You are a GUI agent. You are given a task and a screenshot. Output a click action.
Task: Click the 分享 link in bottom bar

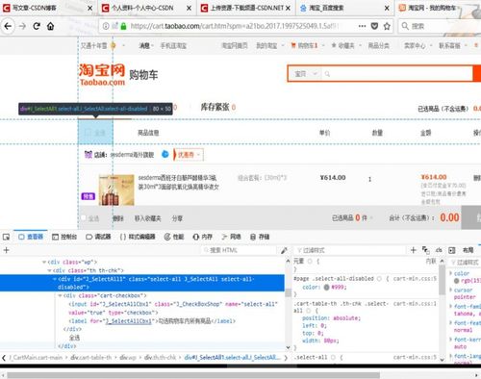[x=177, y=218]
